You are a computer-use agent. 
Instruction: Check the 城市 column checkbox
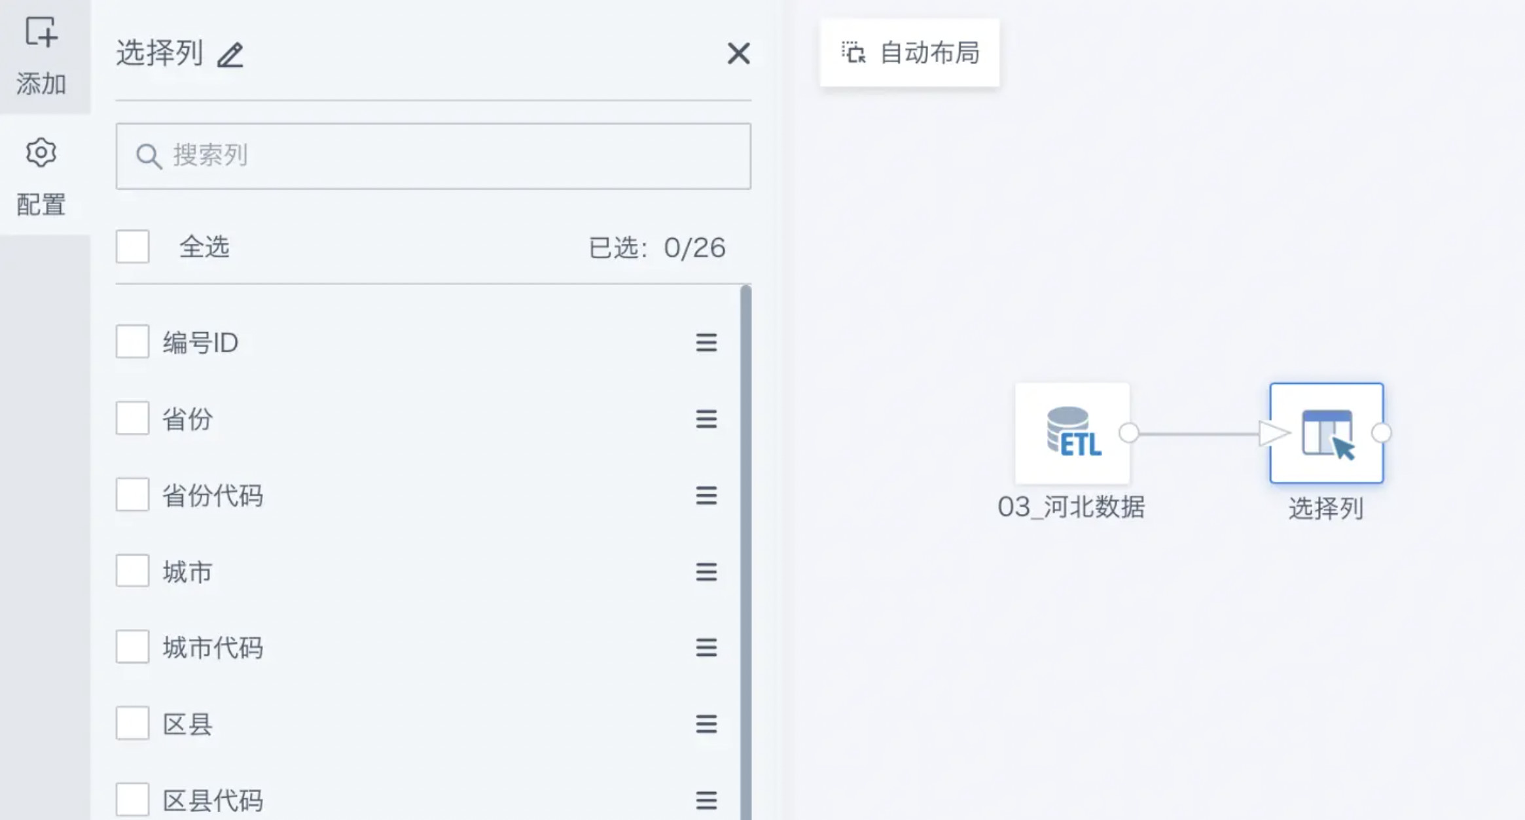(133, 571)
